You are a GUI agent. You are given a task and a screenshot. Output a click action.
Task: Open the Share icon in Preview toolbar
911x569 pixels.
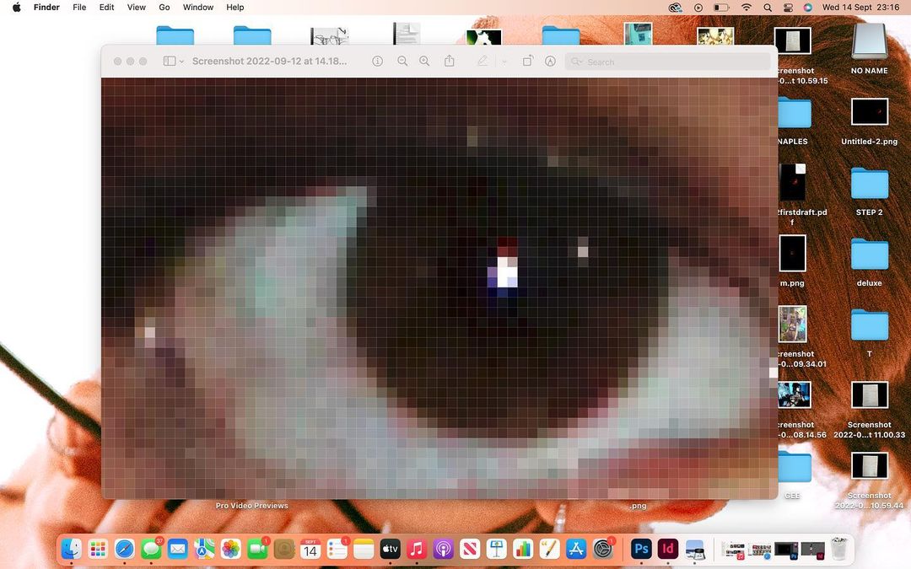pyautogui.click(x=450, y=62)
